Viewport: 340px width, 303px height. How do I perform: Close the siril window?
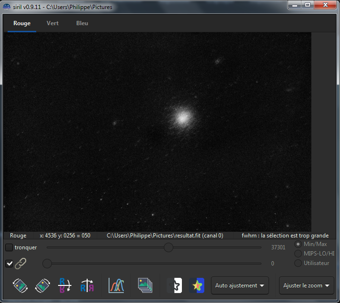(x=325, y=5)
